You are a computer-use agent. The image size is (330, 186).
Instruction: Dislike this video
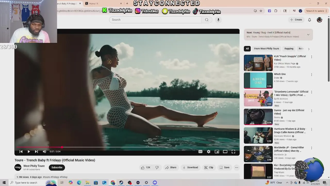pyautogui.click(x=157, y=167)
